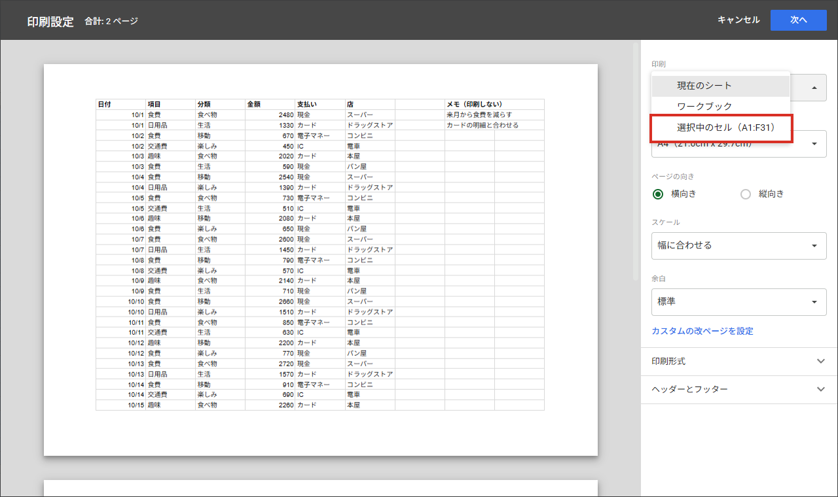The width and height of the screenshot is (838, 497).
Task: Click the 次へ button
Action: 798,20
